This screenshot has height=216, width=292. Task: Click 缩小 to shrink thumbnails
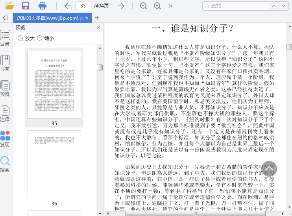click(45, 38)
